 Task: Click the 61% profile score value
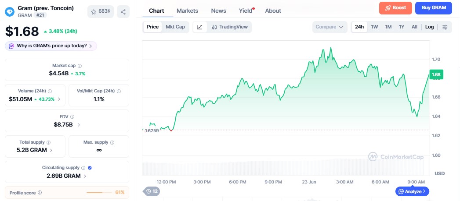[x=120, y=193]
